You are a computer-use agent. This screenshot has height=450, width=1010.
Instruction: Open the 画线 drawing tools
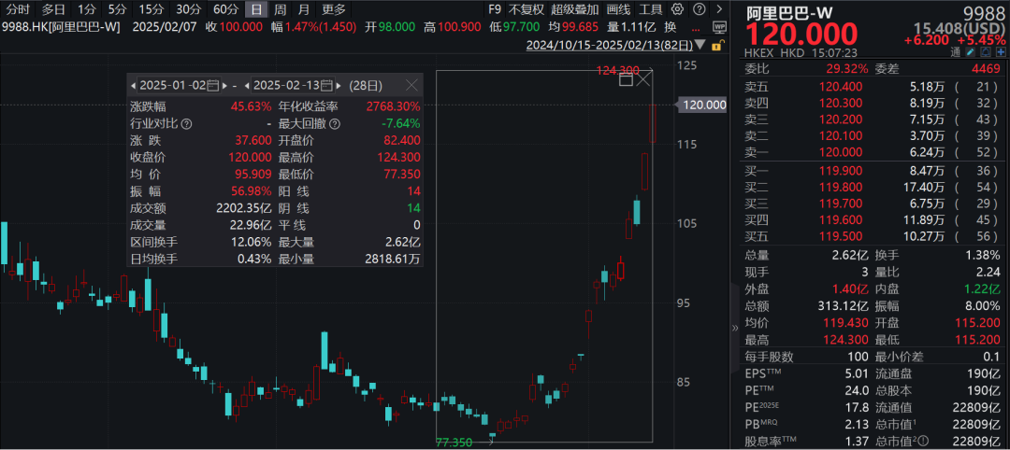(618, 9)
